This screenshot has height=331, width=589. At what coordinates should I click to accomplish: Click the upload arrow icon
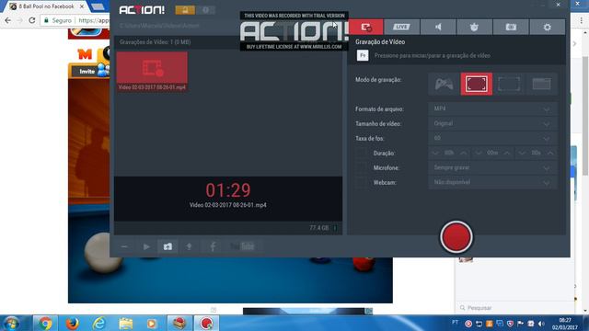coord(189,246)
